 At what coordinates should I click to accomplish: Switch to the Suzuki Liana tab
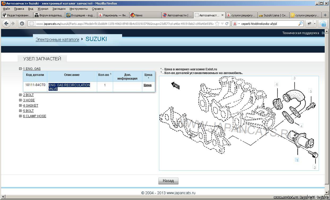[273, 15]
